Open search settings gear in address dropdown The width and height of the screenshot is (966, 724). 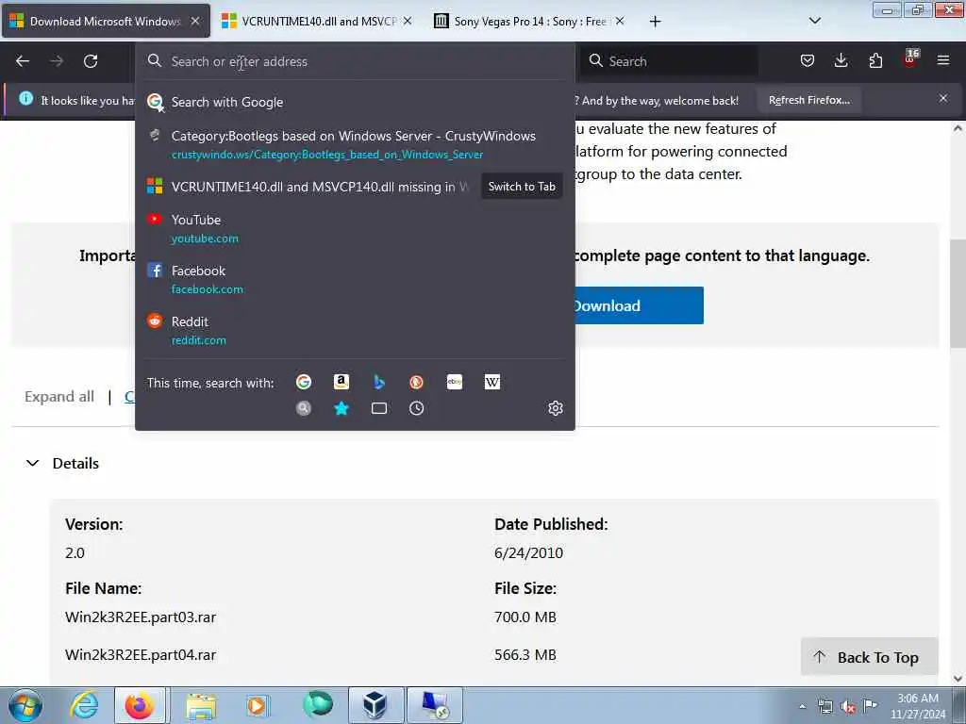[555, 408]
